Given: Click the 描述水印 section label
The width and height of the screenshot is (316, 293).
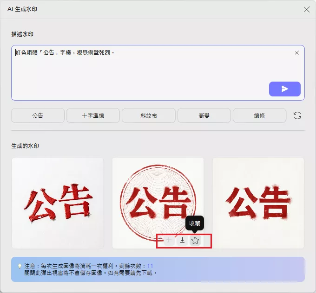Looking at the screenshot, I should (x=22, y=34).
